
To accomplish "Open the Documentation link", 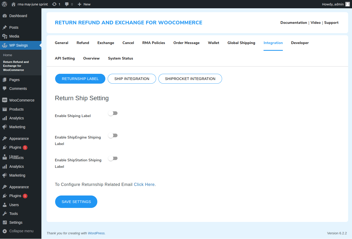I will click(294, 23).
